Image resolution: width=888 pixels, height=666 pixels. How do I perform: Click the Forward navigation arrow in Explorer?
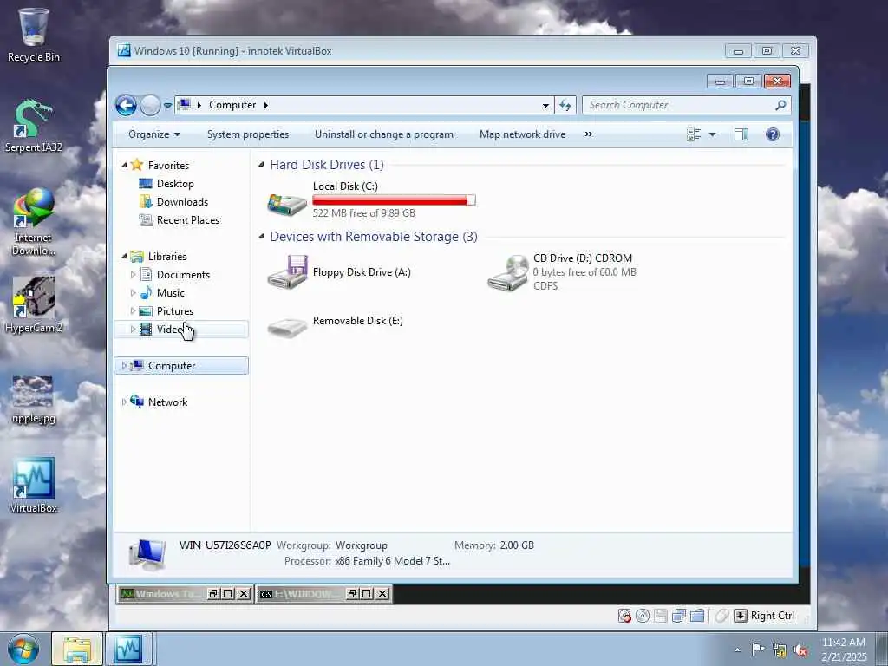pyautogui.click(x=150, y=105)
